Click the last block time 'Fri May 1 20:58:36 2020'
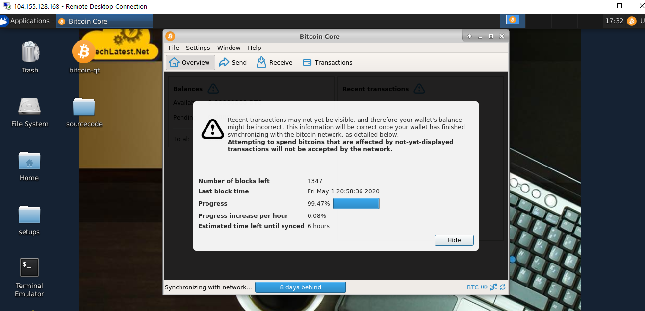This screenshot has width=645, height=311. pos(343,191)
